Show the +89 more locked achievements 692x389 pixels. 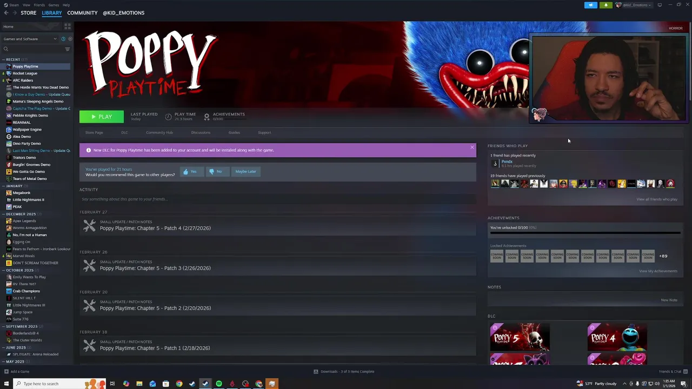coord(663,256)
